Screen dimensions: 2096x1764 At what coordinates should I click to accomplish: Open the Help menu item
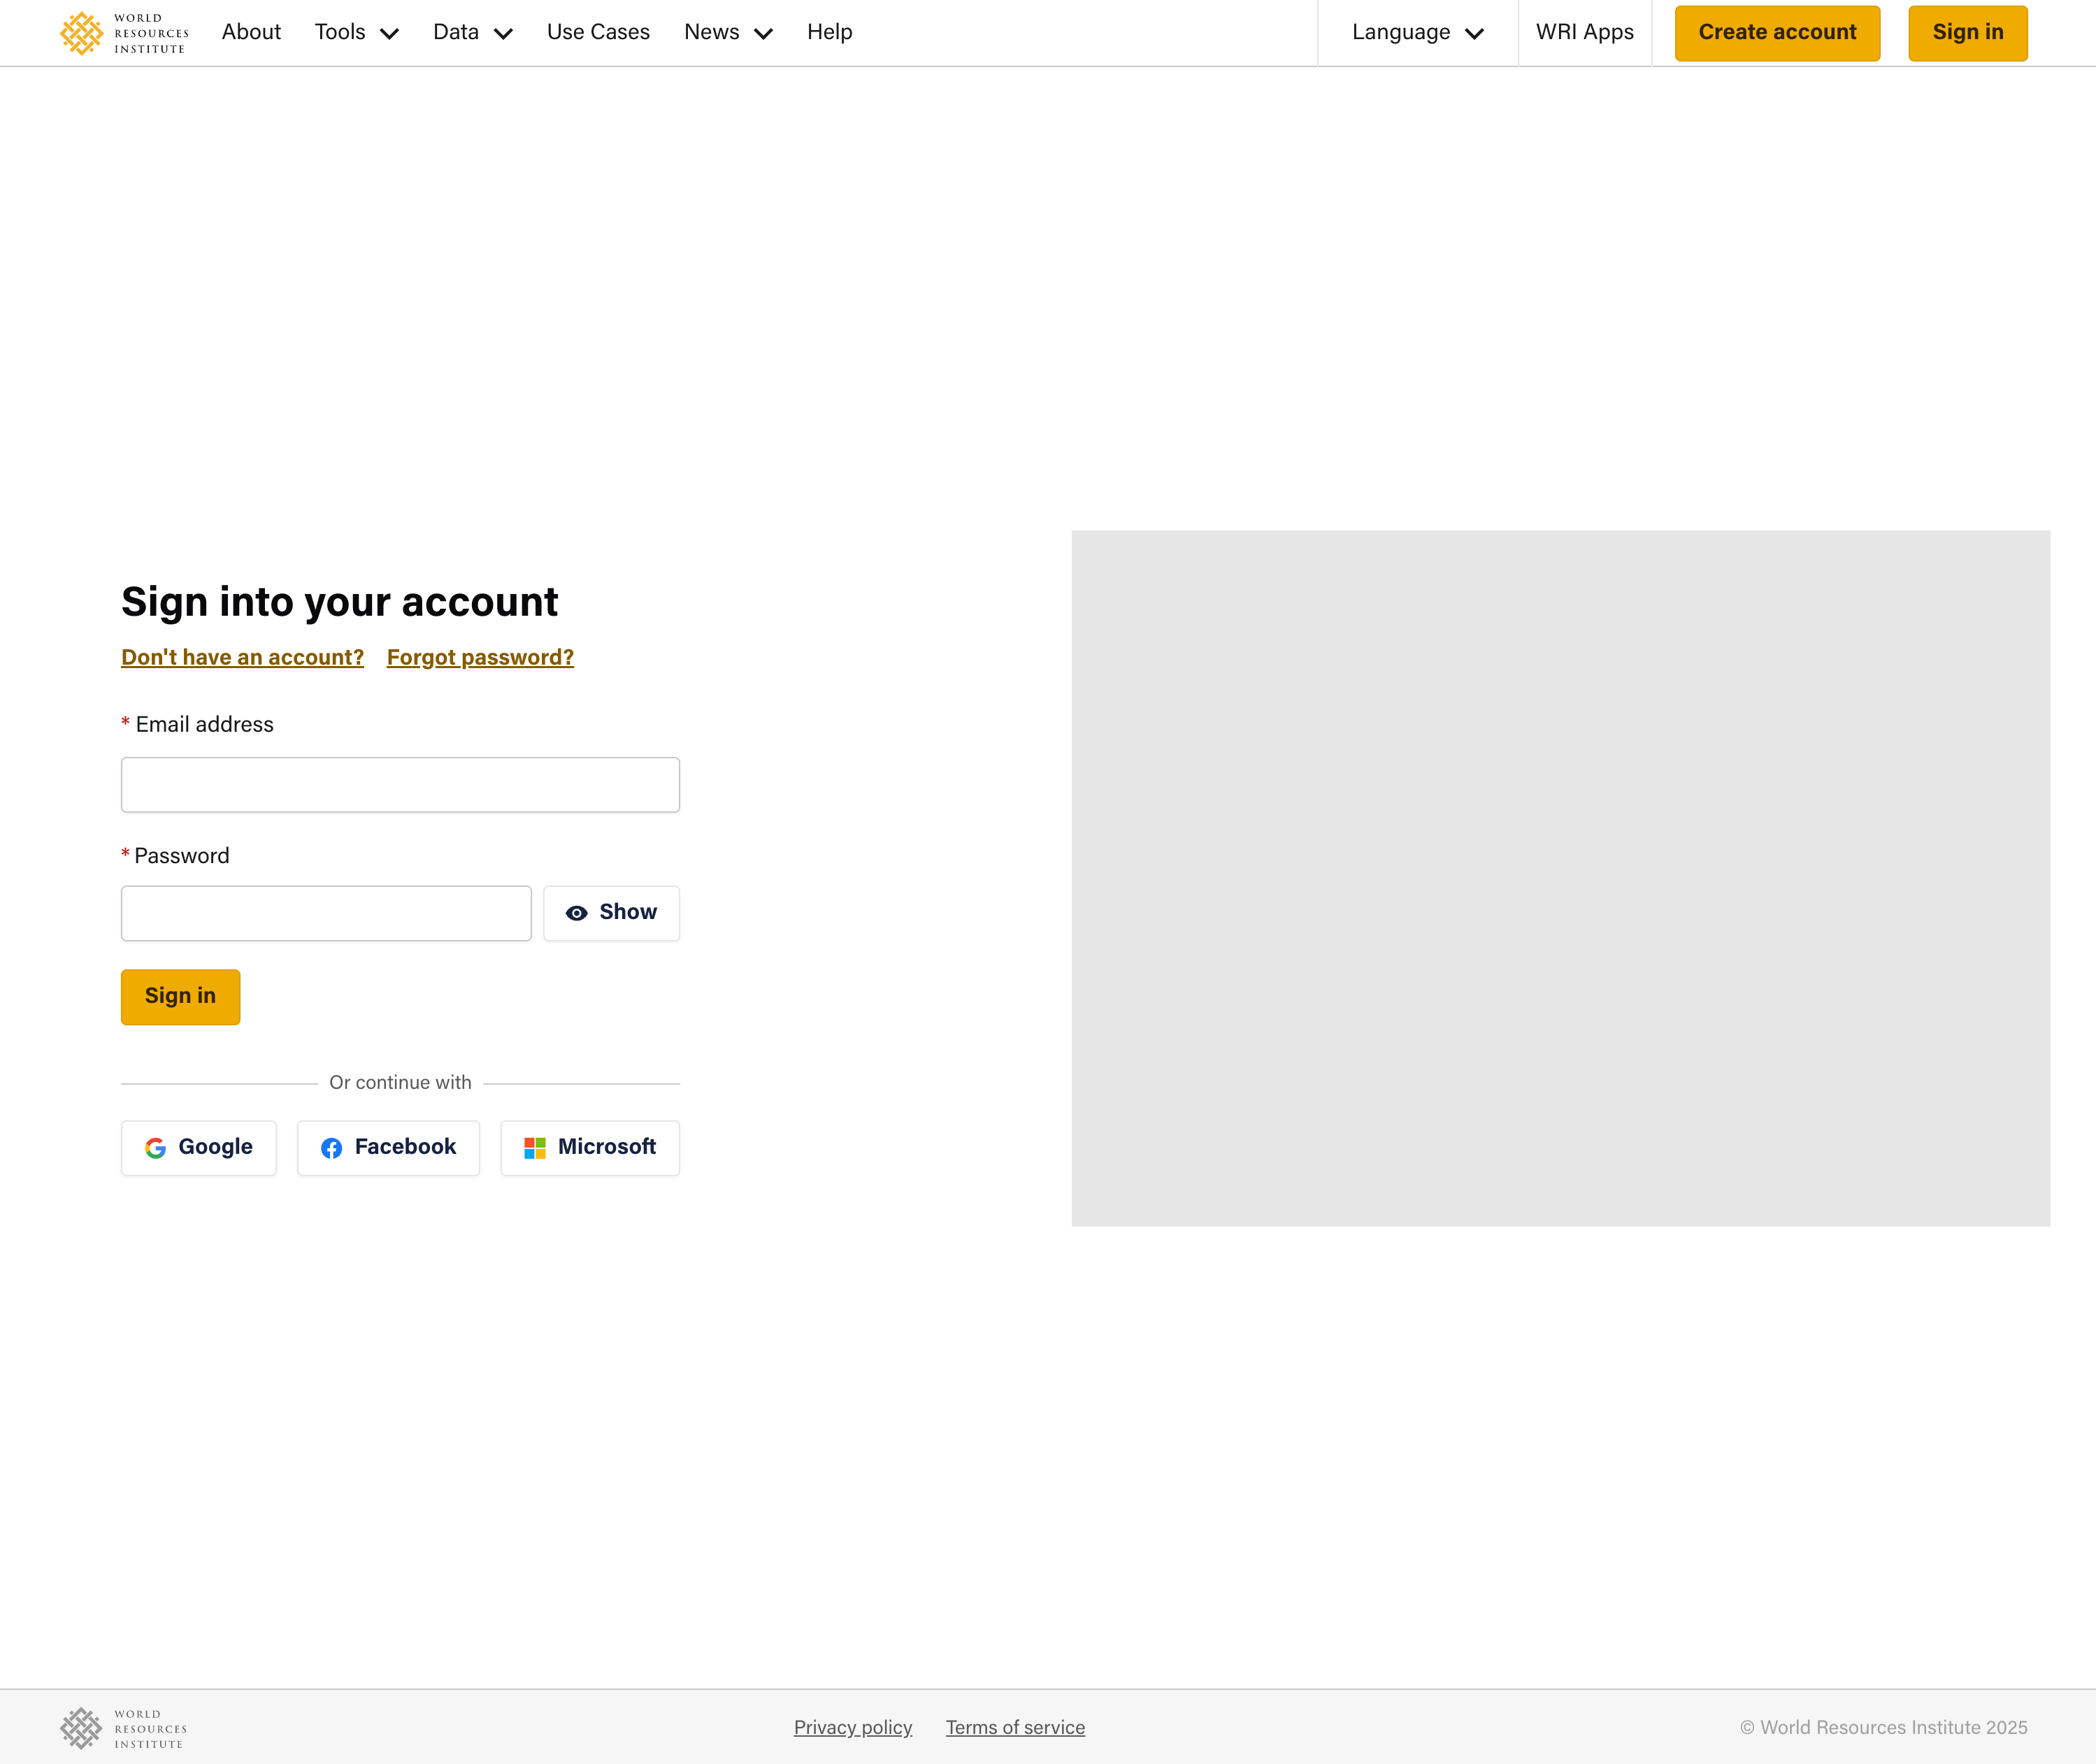[829, 33]
